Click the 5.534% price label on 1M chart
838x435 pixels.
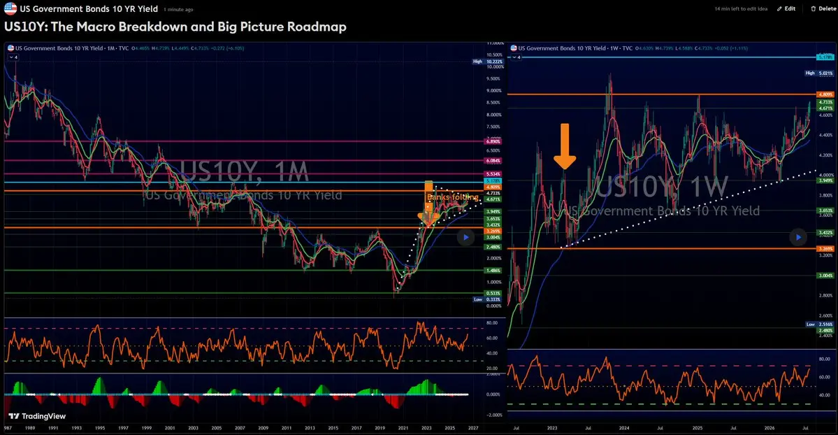point(493,174)
